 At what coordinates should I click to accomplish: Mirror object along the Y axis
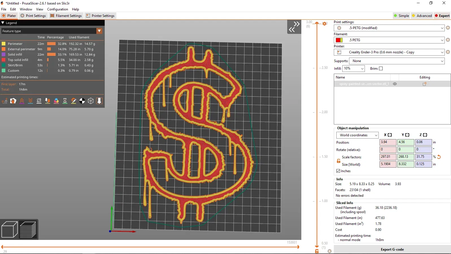(407, 135)
